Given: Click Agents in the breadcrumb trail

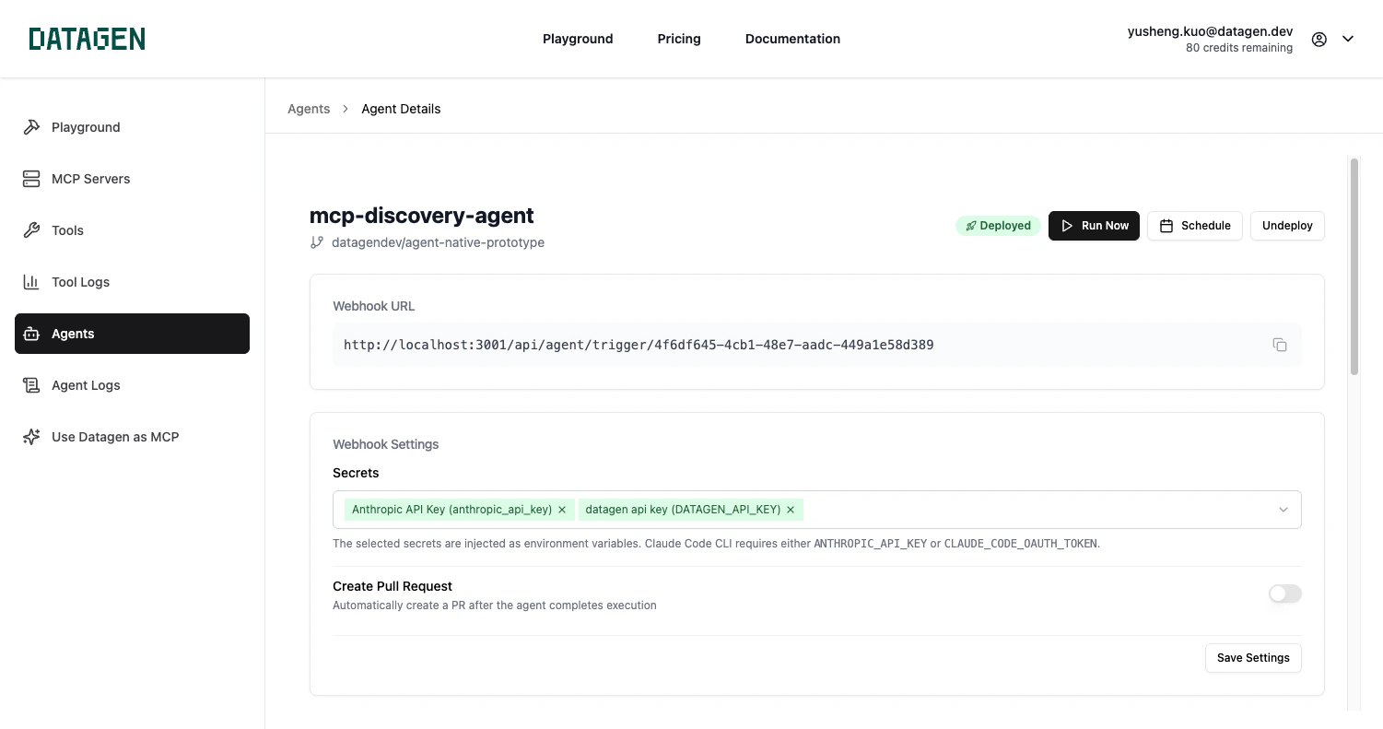Looking at the screenshot, I should 309,108.
